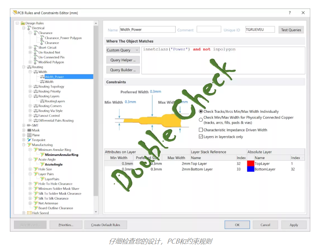Image resolution: width=323 pixels, height=250 pixels.
Task: Select Check Tracks/Arcs Min/Max Width Individually
Action: tap(201, 112)
